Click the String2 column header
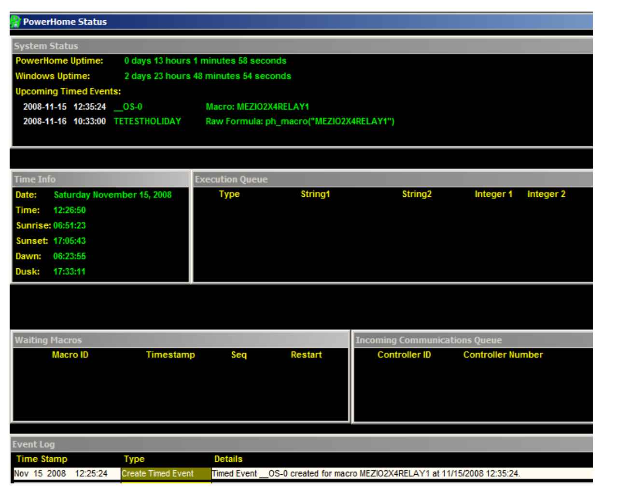618x494 pixels. [x=417, y=194]
